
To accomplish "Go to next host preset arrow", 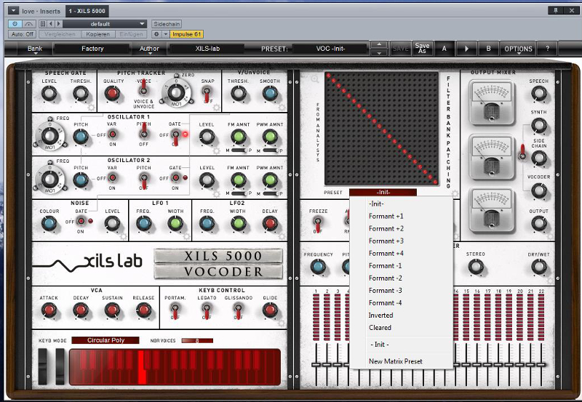I will tap(58, 24).
